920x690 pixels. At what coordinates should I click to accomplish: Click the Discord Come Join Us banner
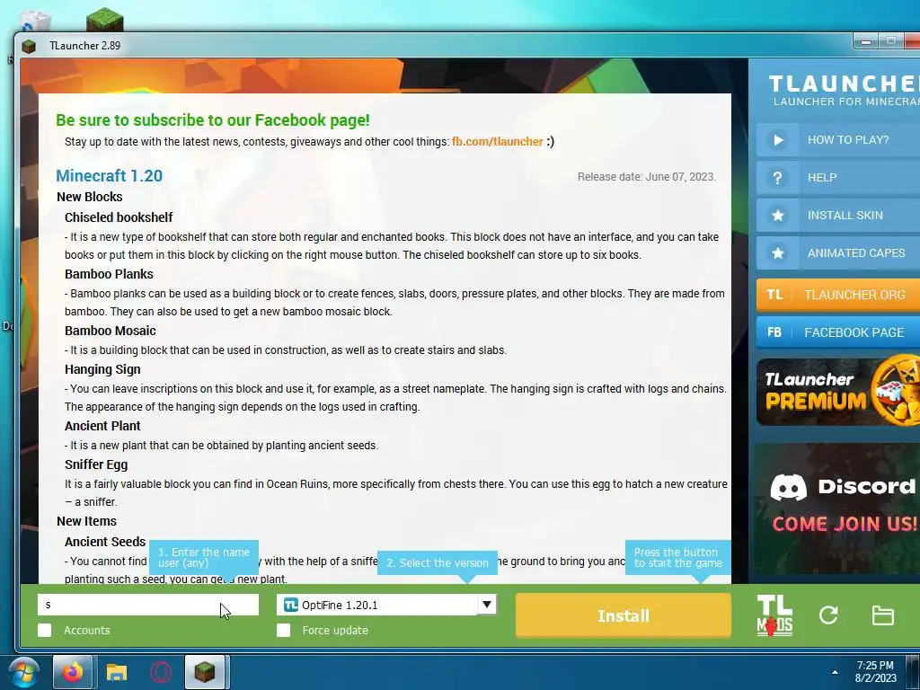pos(838,509)
